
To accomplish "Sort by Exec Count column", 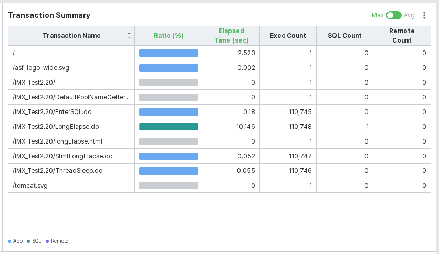I will 288,36.
